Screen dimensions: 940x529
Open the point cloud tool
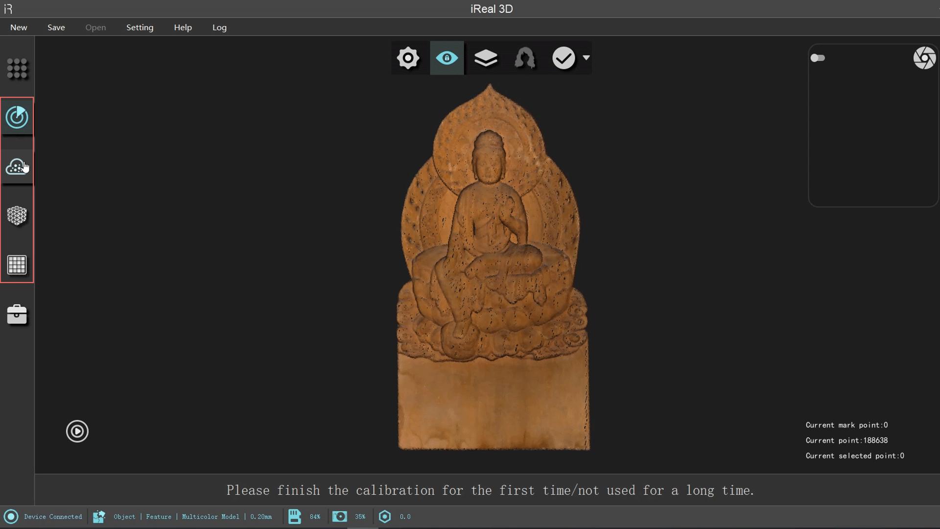(x=17, y=167)
